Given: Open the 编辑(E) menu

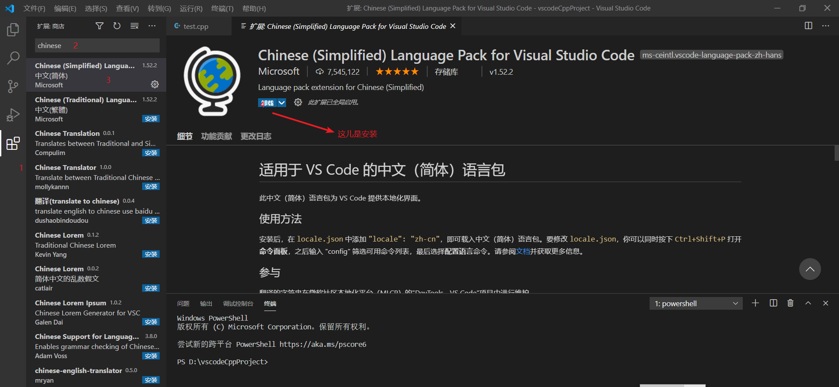Looking at the screenshot, I should (x=65, y=8).
